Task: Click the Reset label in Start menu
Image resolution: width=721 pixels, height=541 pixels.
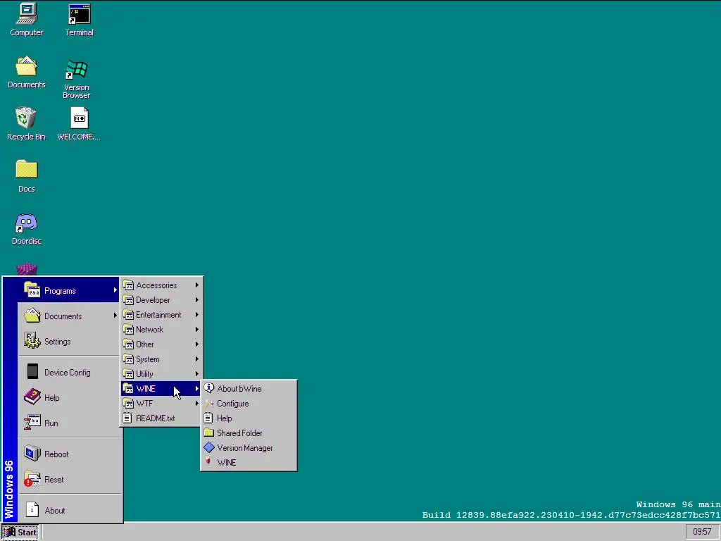Action: click(x=54, y=479)
